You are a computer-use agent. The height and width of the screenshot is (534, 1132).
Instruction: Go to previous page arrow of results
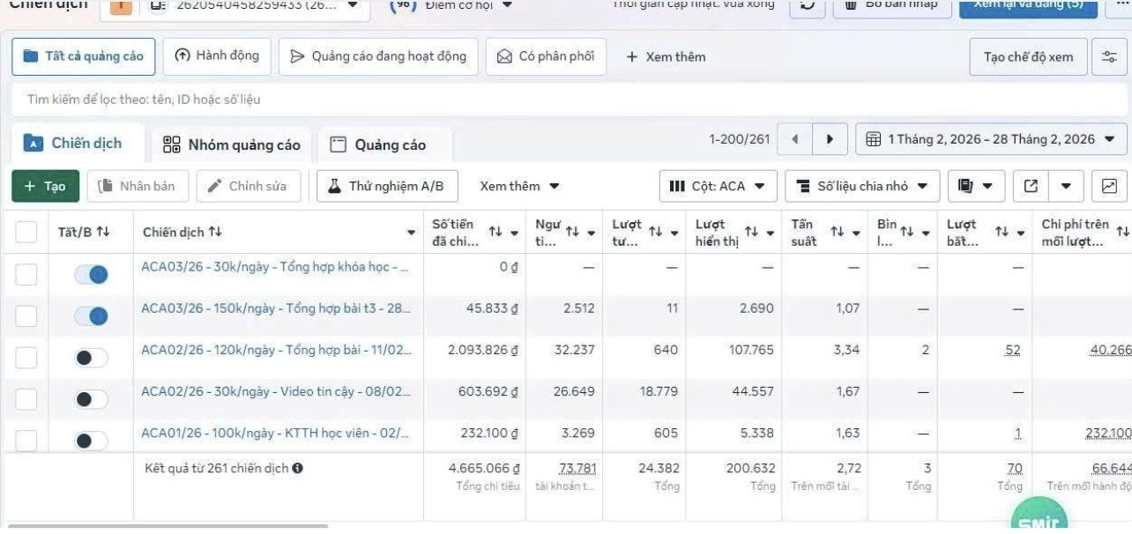point(795,139)
